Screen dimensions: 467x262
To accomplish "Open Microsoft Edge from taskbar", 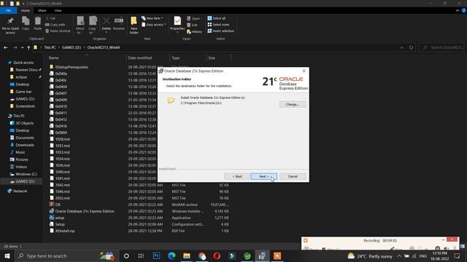I will click(x=171, y=255).
